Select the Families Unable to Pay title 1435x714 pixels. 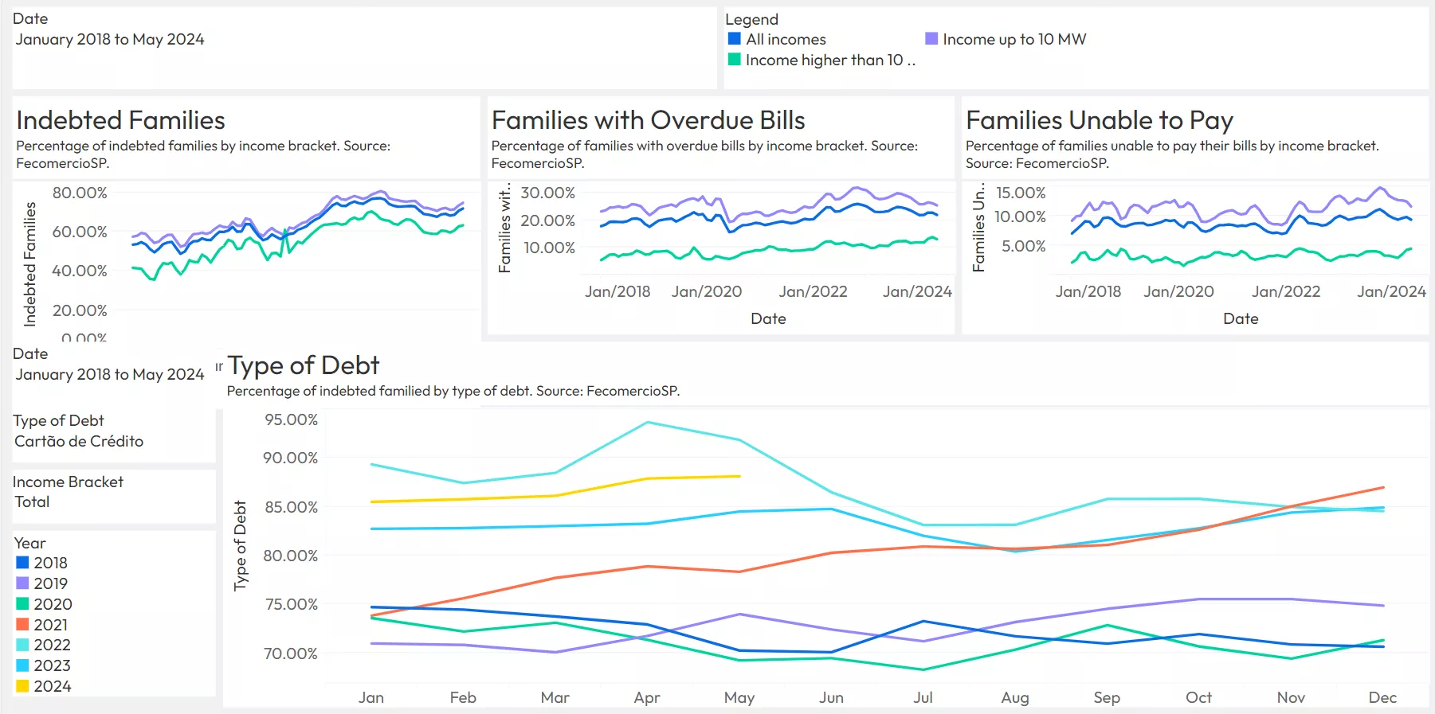click(x=1099, y=120)
